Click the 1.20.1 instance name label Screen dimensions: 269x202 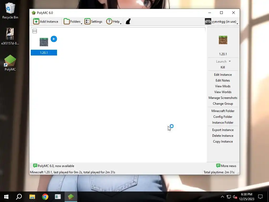pos(44,53)
